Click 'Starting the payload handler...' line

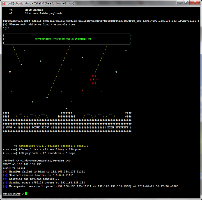[x=31, y=179]
